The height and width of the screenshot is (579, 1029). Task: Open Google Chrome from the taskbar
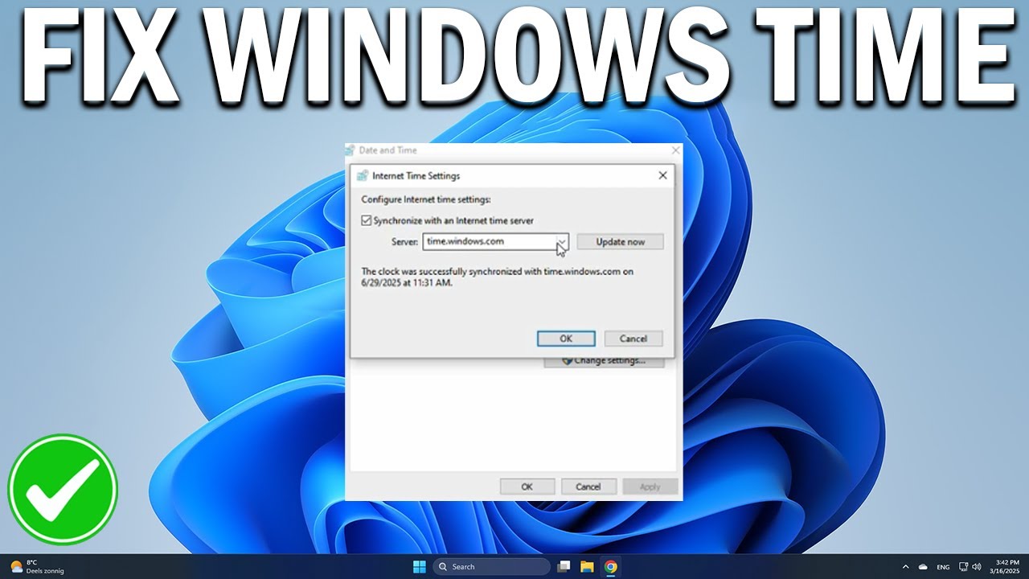click(x=611, y=567)
